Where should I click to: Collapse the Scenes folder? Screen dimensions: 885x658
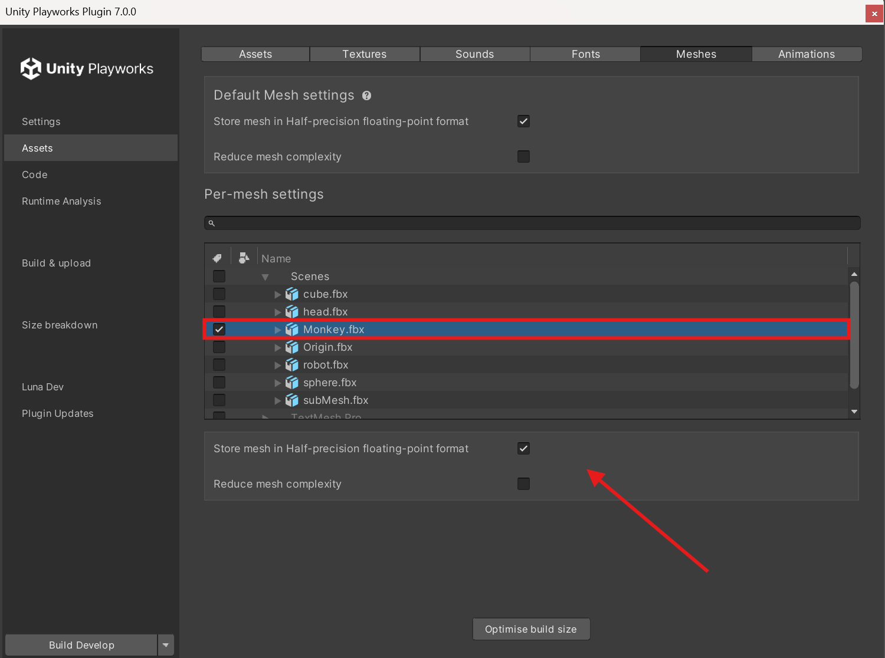(265, 277)
